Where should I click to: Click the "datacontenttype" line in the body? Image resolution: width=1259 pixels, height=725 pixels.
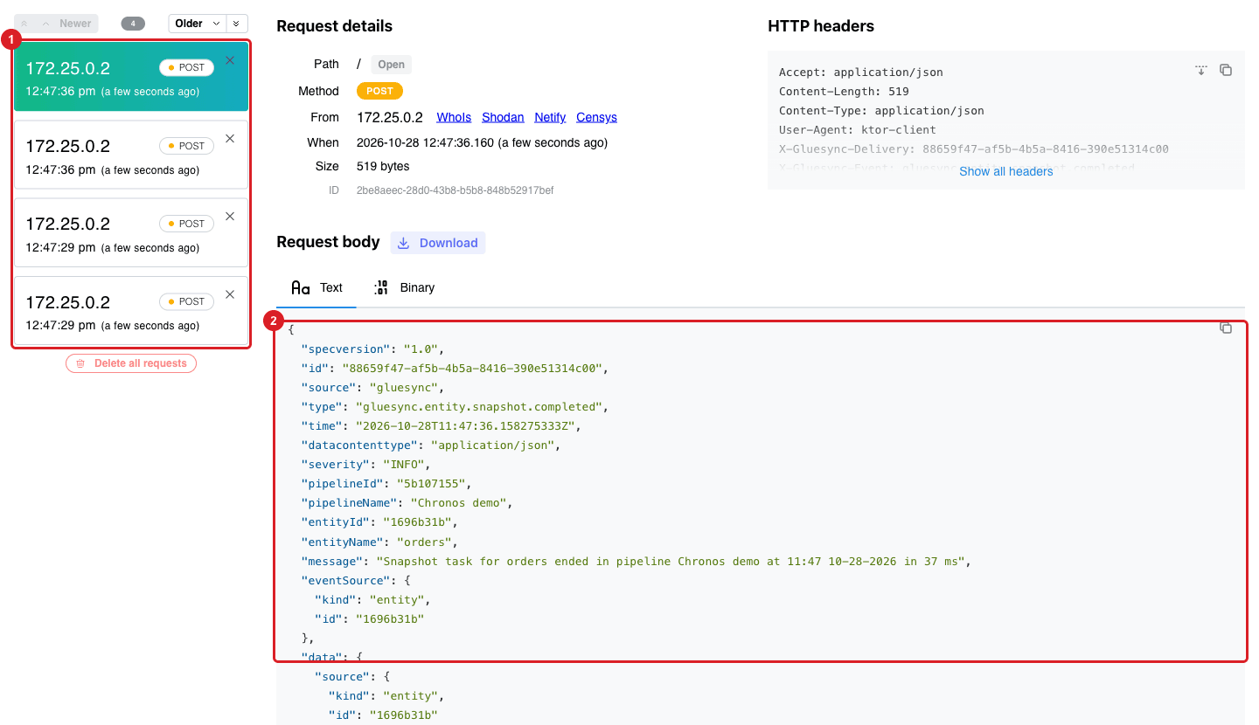431,445
